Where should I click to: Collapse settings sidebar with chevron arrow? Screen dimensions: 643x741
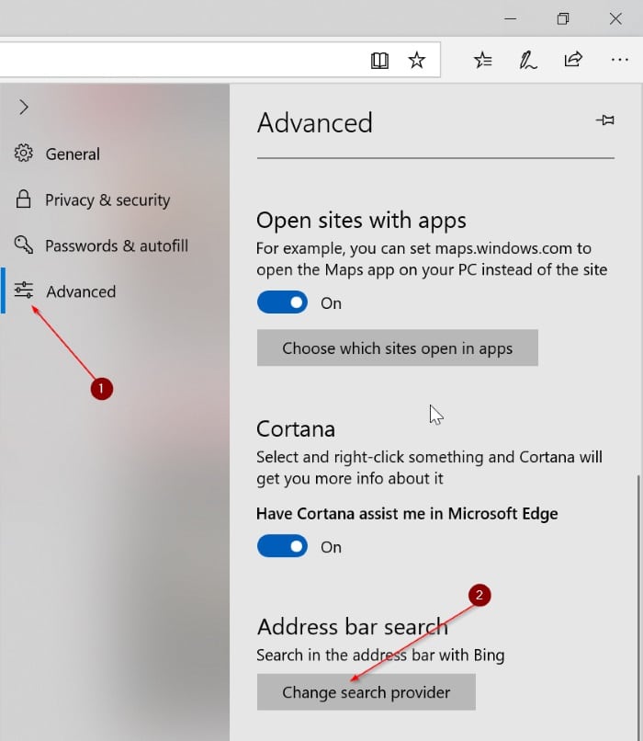[24, 107]
